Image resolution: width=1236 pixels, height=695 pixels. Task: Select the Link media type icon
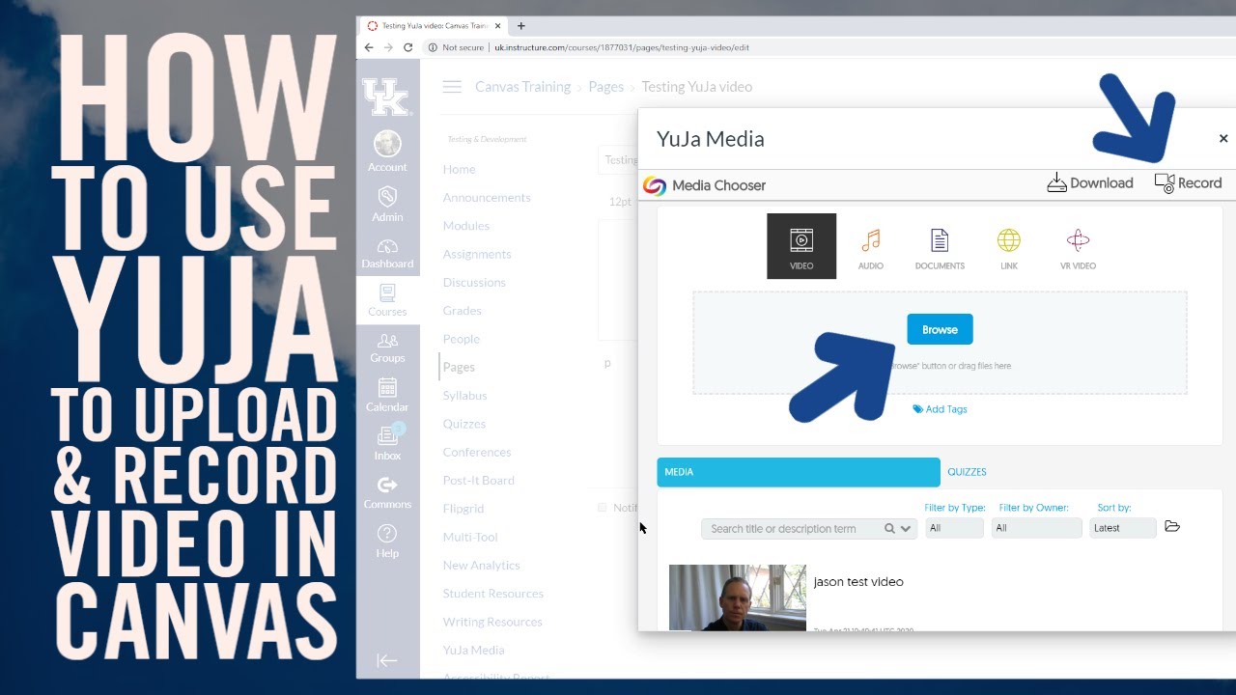tap(1009, 248)
